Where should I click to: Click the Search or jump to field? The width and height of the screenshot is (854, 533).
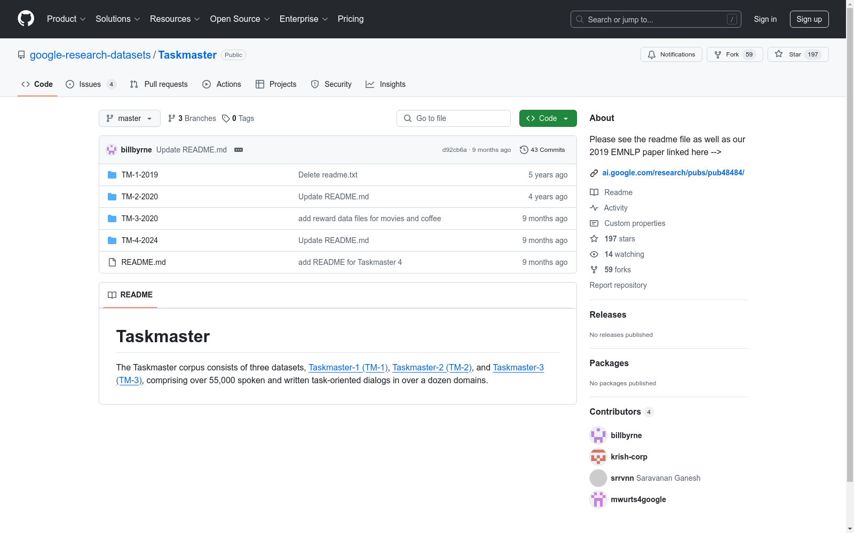tap(656, 19)
